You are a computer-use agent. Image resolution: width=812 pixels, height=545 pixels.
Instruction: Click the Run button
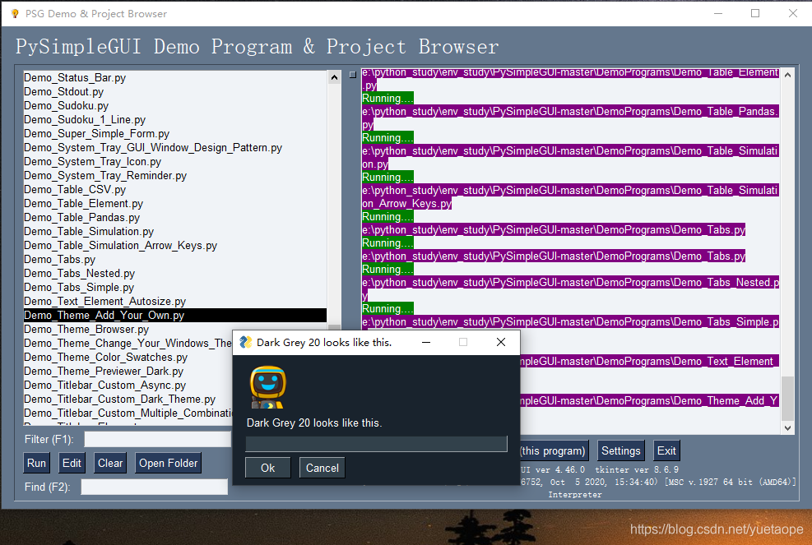pos(36,464)
